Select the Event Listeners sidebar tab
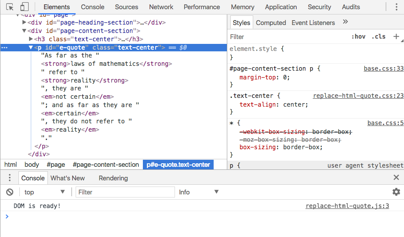 [x=313, y=23]
